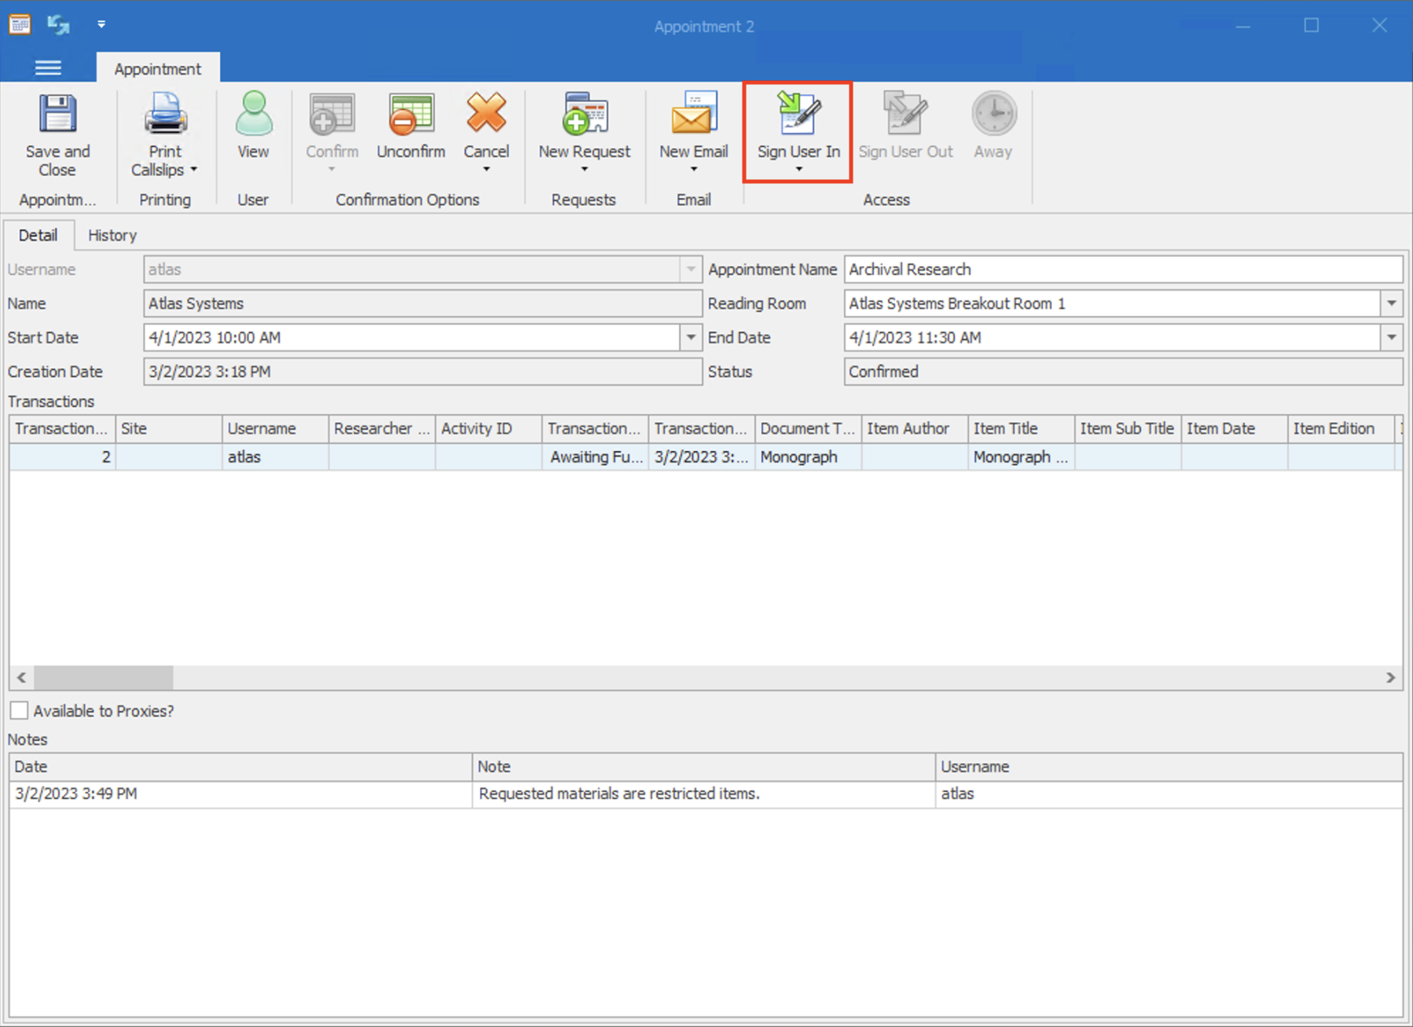
Task: Click the Document Type column header
Action: [807, 429]
